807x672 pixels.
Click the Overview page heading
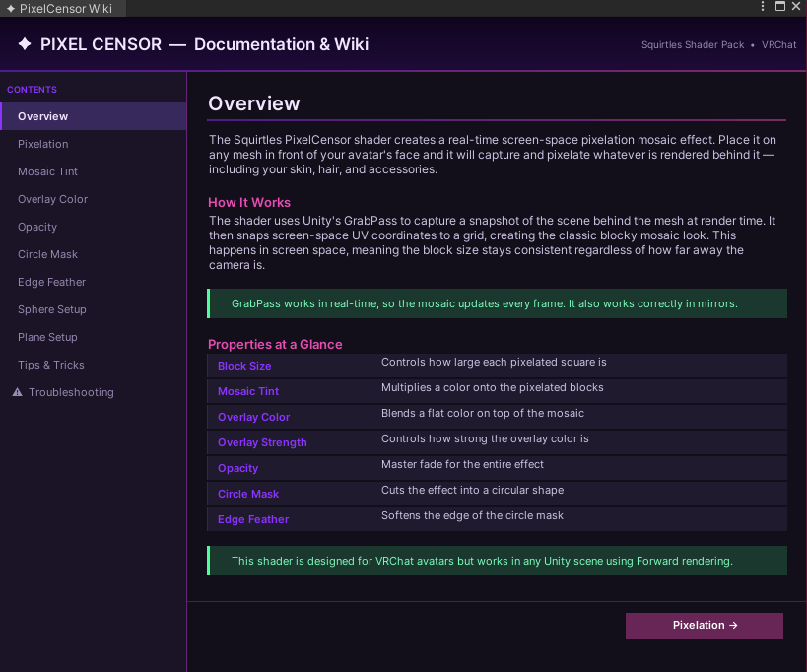pyautogui.click(x=254, y=103)
